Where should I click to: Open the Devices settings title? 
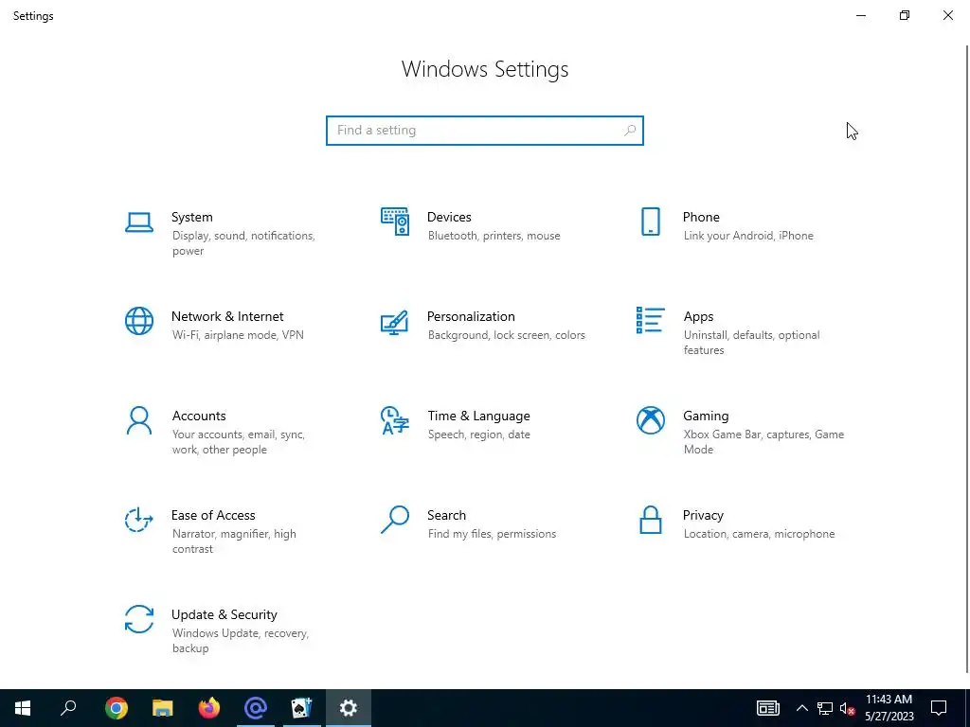click(x=449, y=217)
